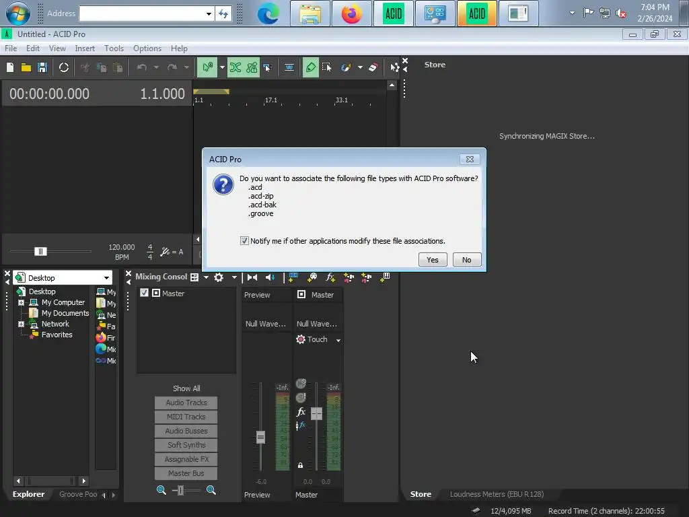Uncheck the Master channel checkbox

click(144, 293)
